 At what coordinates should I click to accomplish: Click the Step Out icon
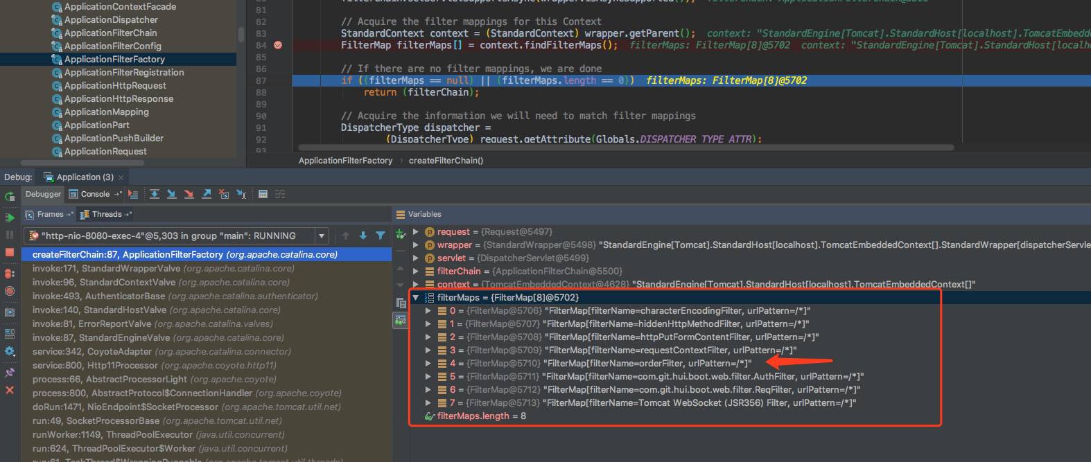[x=206, y=195]
